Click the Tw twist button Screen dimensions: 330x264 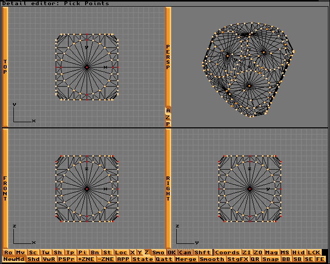click(x=45, y=252)
